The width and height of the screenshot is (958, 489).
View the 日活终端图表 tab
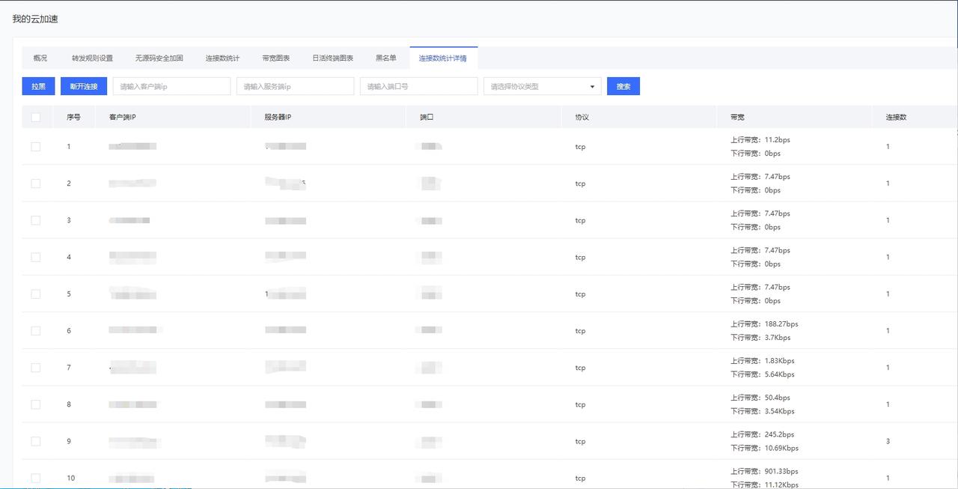(332, 58)
